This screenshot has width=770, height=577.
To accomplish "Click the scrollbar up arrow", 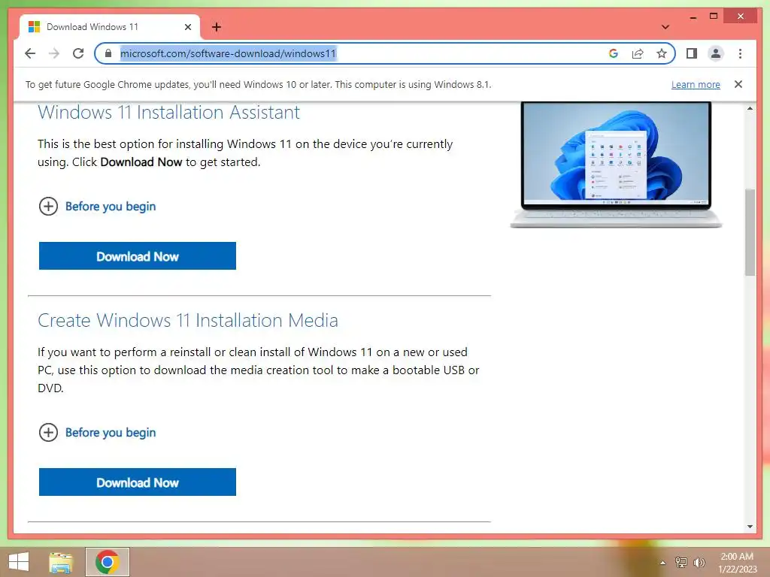I will [x=750, y=108].
